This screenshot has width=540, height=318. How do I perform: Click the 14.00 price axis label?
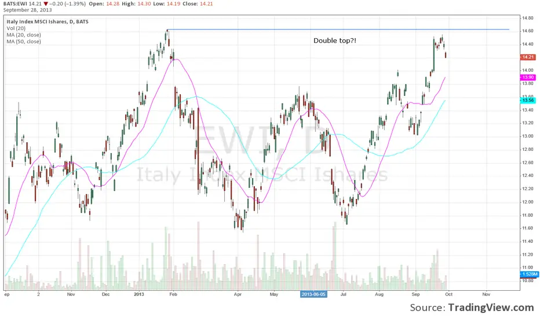point(528,70)
